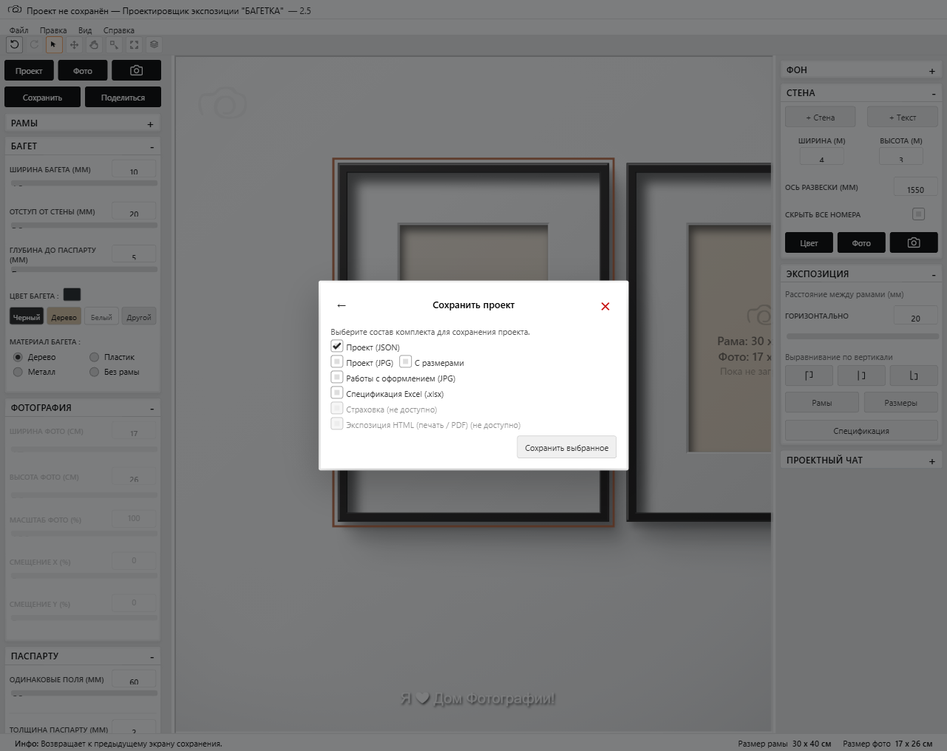
Task: Enable the С размерами checkbox
Action: 405,361
